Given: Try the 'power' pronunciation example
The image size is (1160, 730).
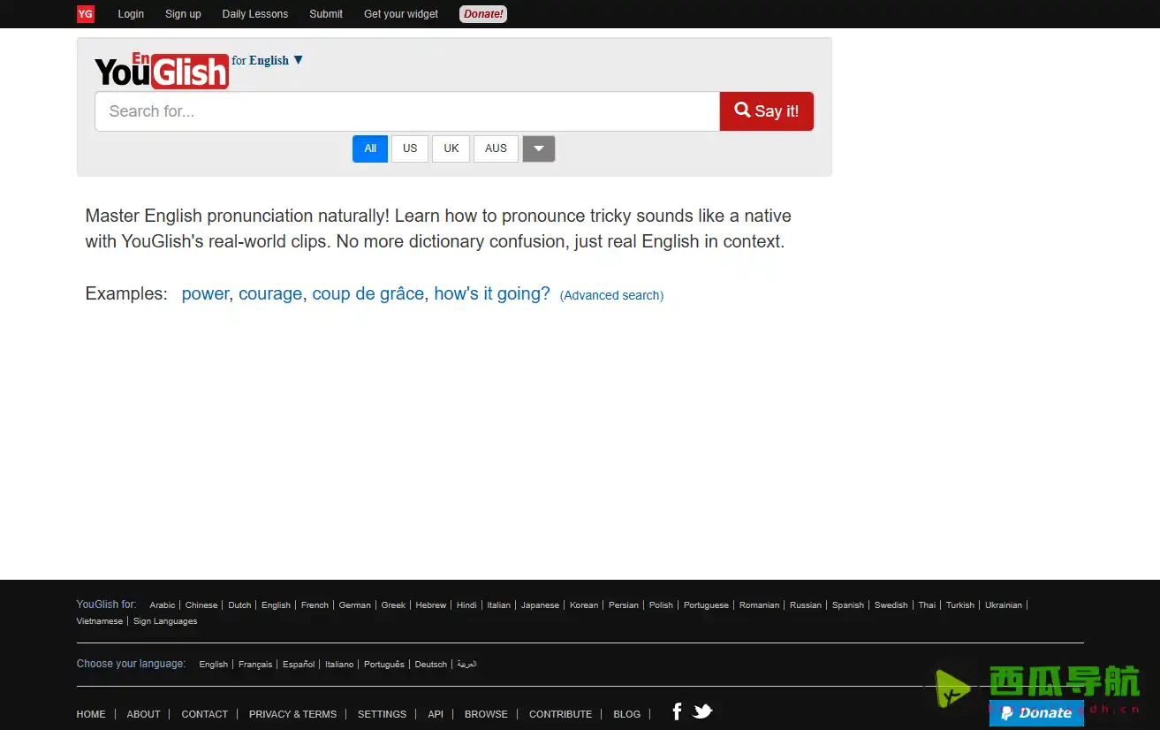Looking at the screenshot, I should [x=205, y=293].
